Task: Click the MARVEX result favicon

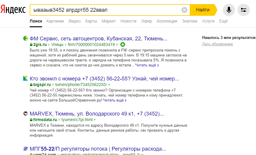Action: (26, 113)
